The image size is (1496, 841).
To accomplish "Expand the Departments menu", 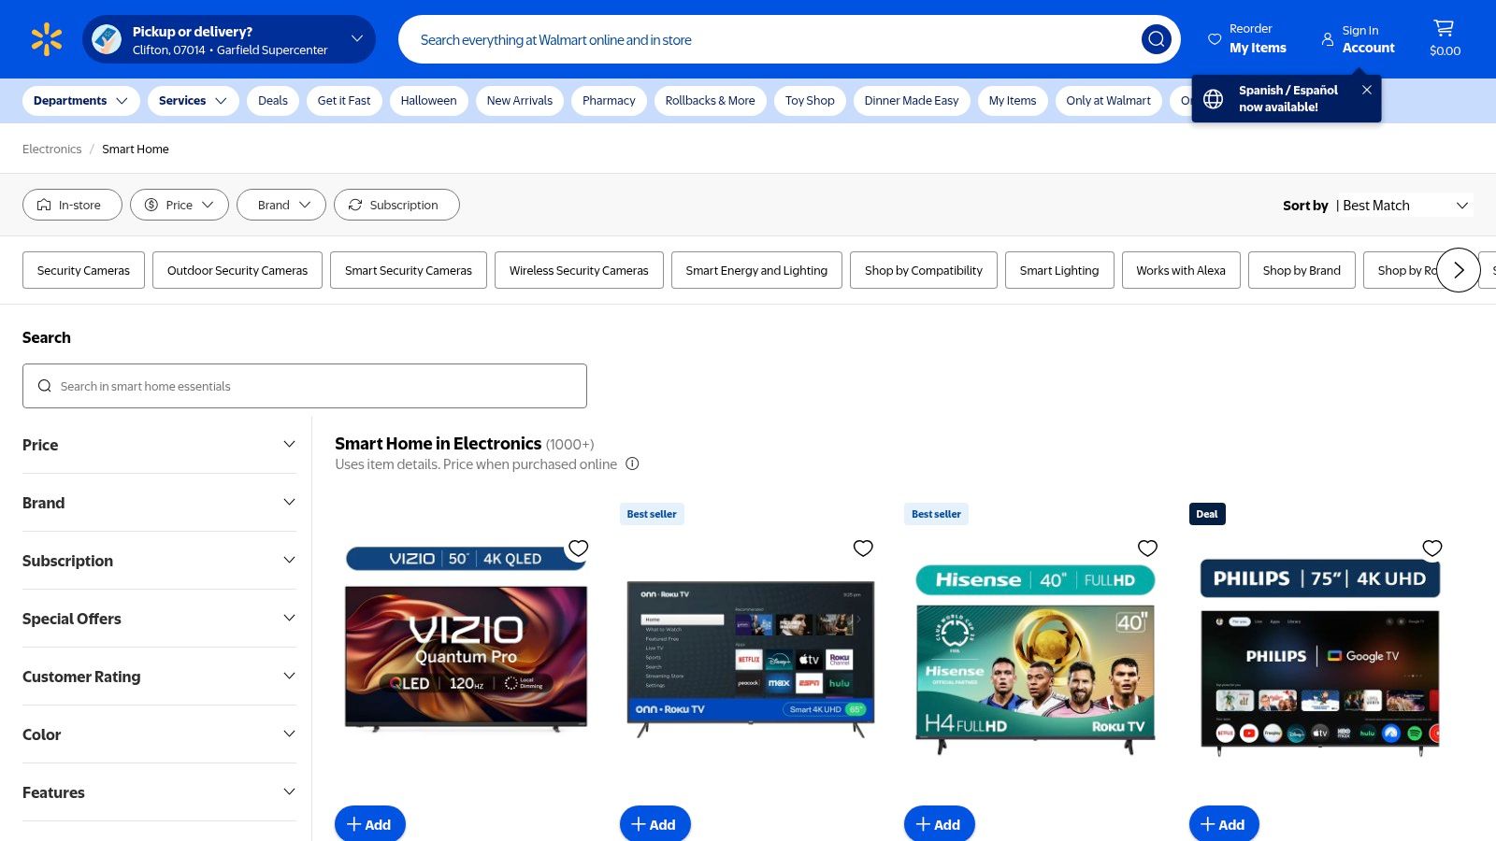I will 80,101.
